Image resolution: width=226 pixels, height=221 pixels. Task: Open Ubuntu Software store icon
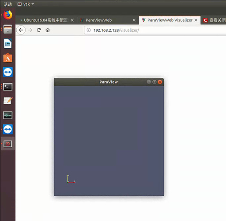click(8, 58)
